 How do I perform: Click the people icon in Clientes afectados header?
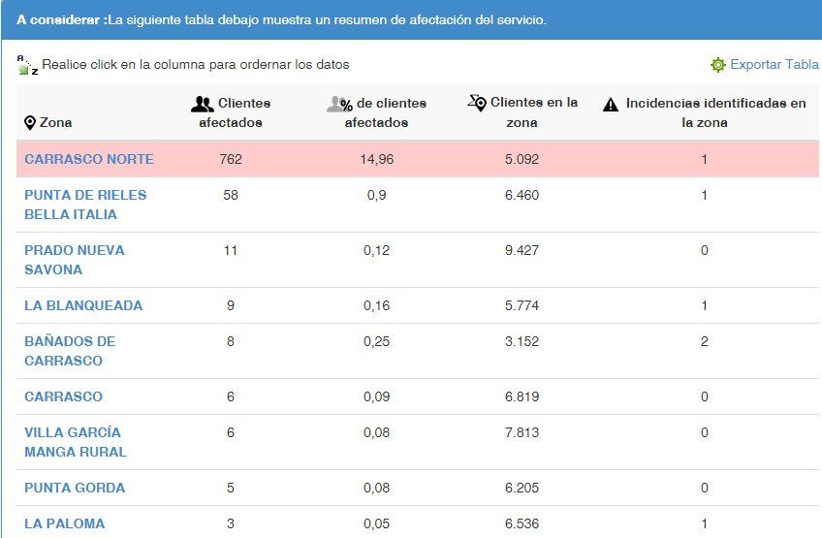[202, 104]
